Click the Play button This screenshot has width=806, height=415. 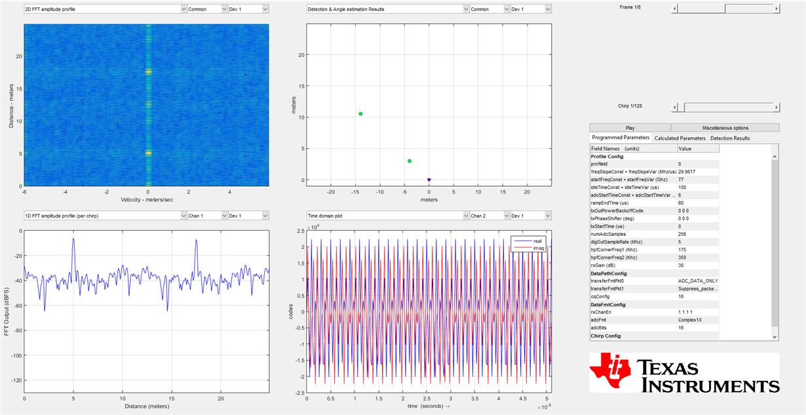coord(630,128)
